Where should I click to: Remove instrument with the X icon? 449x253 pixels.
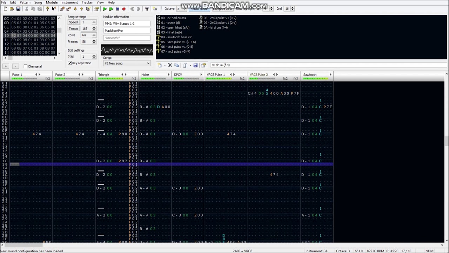coord(170,65)
